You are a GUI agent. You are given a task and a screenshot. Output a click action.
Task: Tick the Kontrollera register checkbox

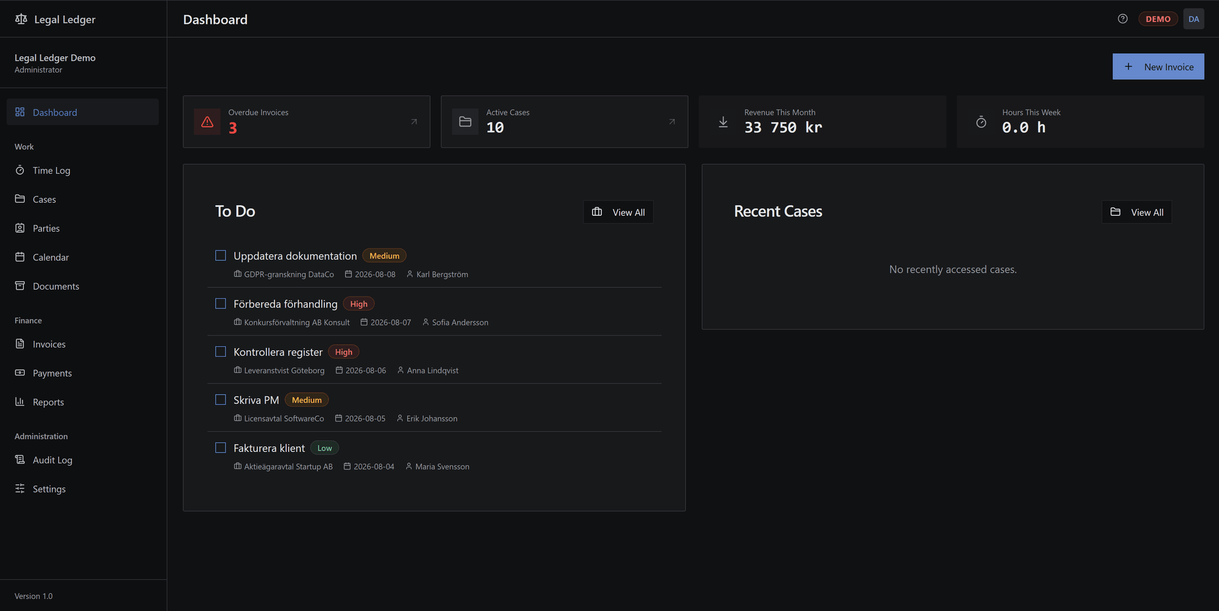221,352
